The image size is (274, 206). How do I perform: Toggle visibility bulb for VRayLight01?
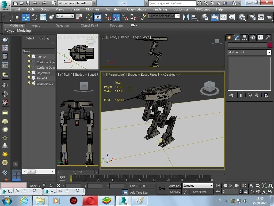coord(29,83)
